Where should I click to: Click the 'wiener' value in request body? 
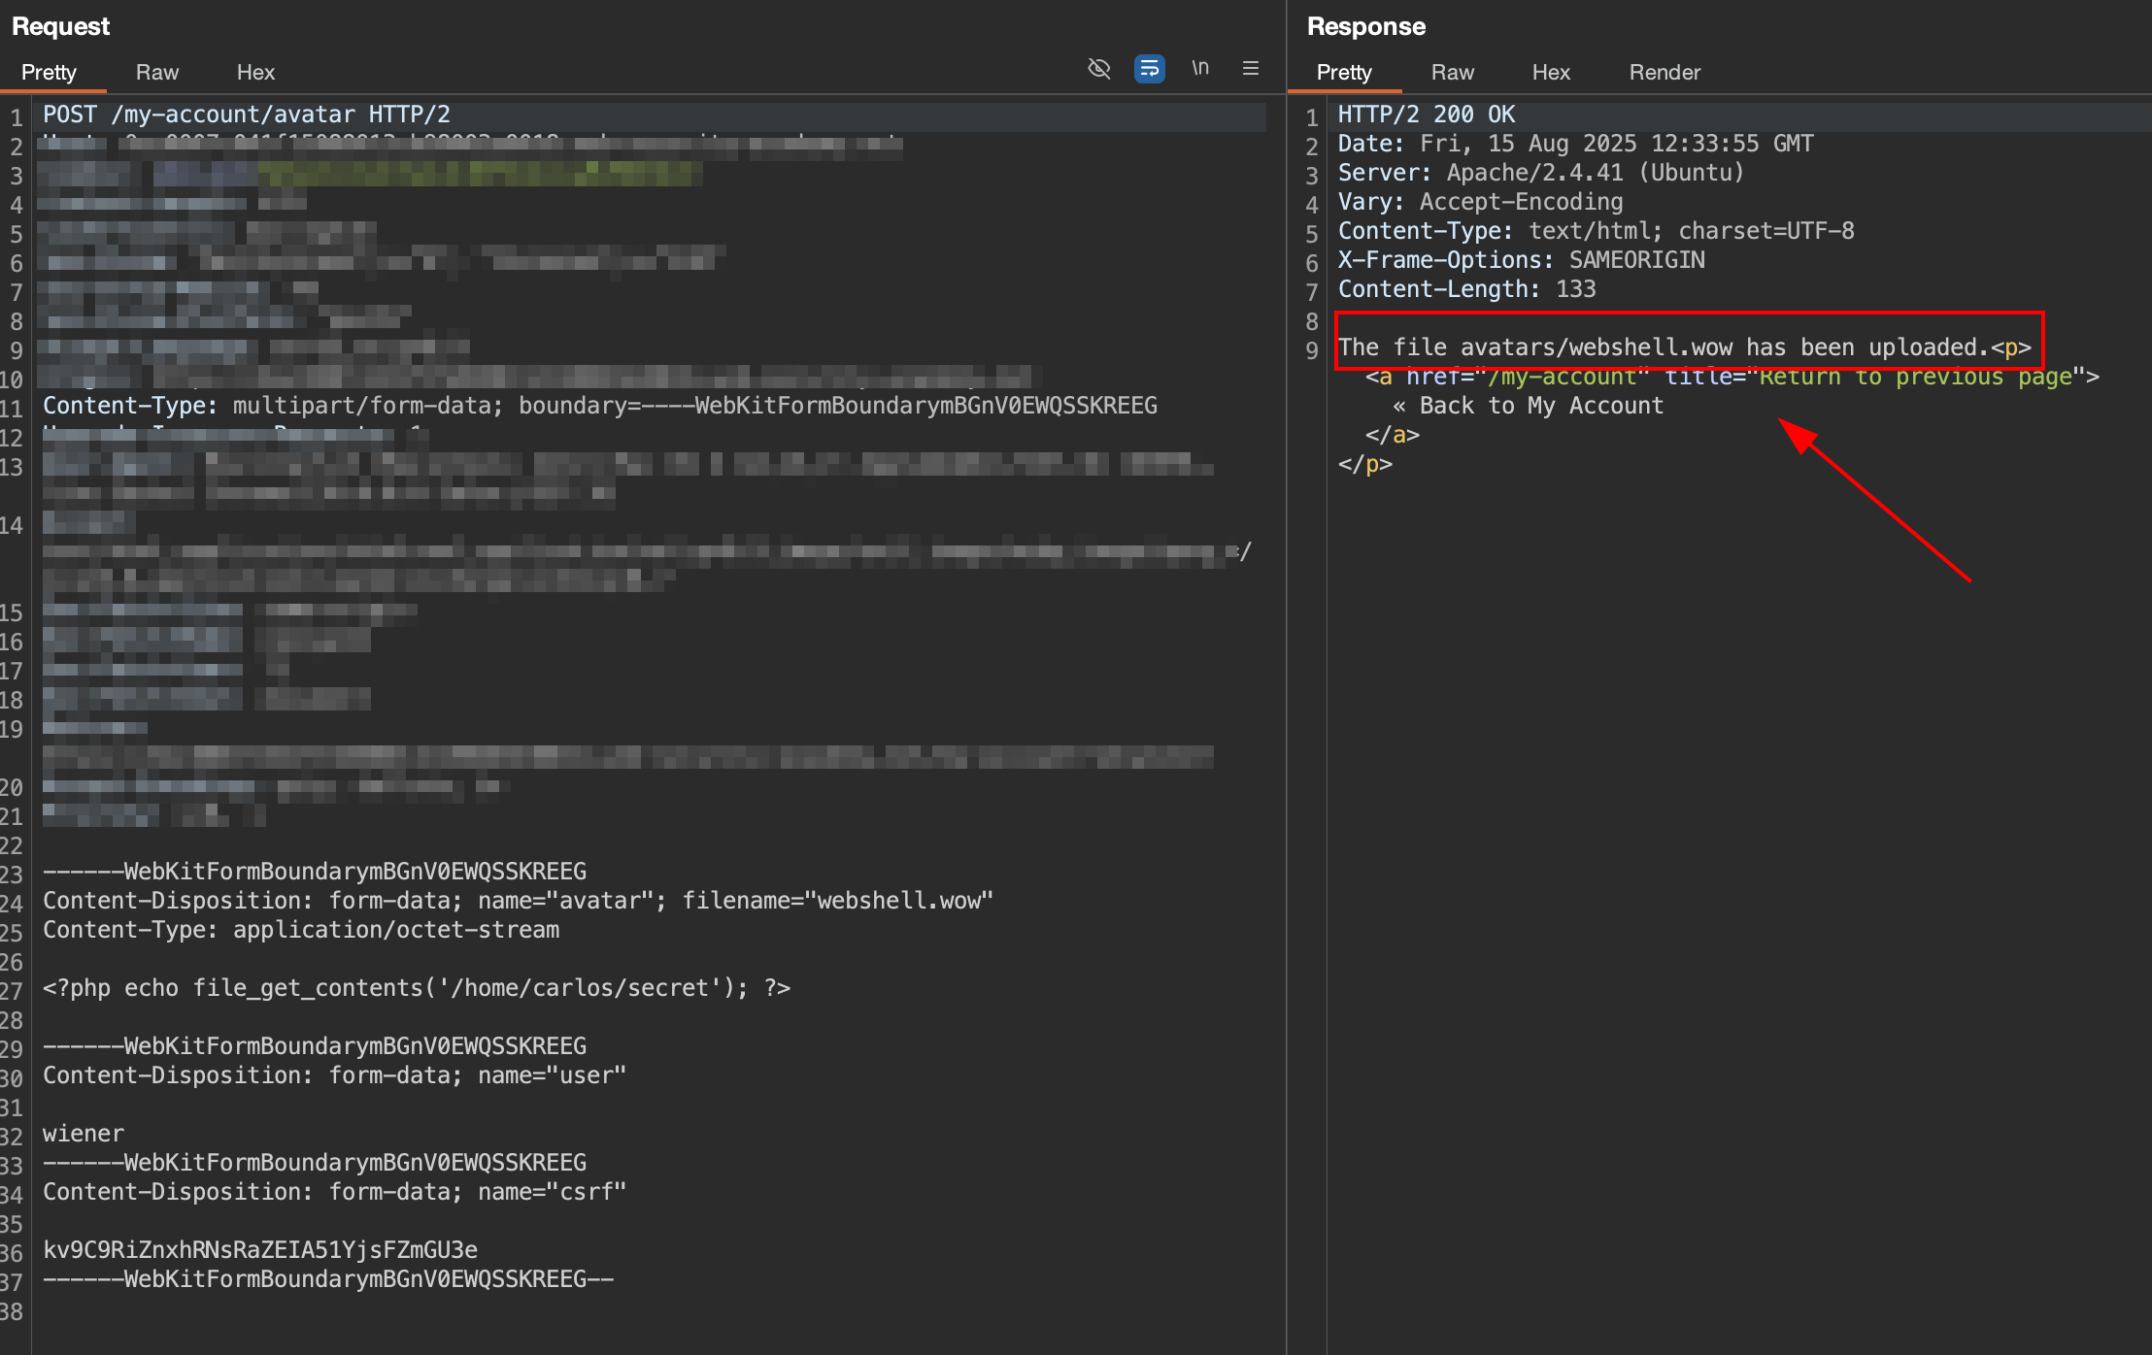(x=84, y=1134)
